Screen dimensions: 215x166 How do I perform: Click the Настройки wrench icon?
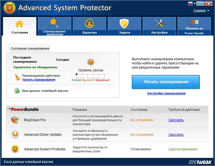tap(159, 24)
